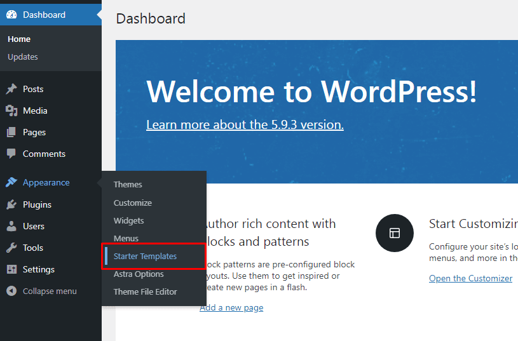Open the Updates submenu item

23,57
